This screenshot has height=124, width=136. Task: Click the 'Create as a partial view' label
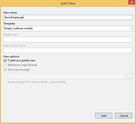click(x=22, y=60)
